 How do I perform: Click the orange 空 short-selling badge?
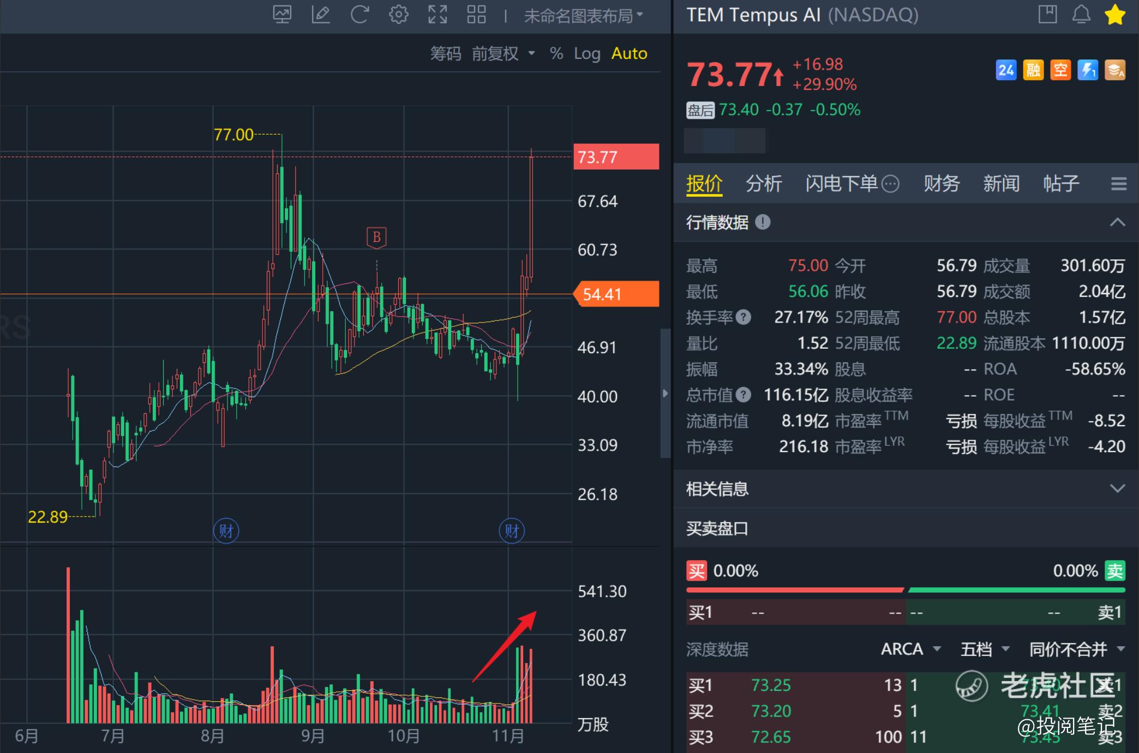point(1060,70)
